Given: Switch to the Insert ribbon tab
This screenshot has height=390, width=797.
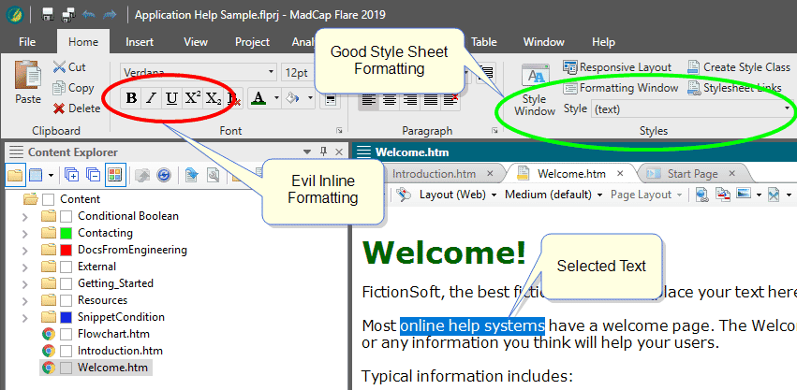Looking at the screenshot, I should point(140,42).
